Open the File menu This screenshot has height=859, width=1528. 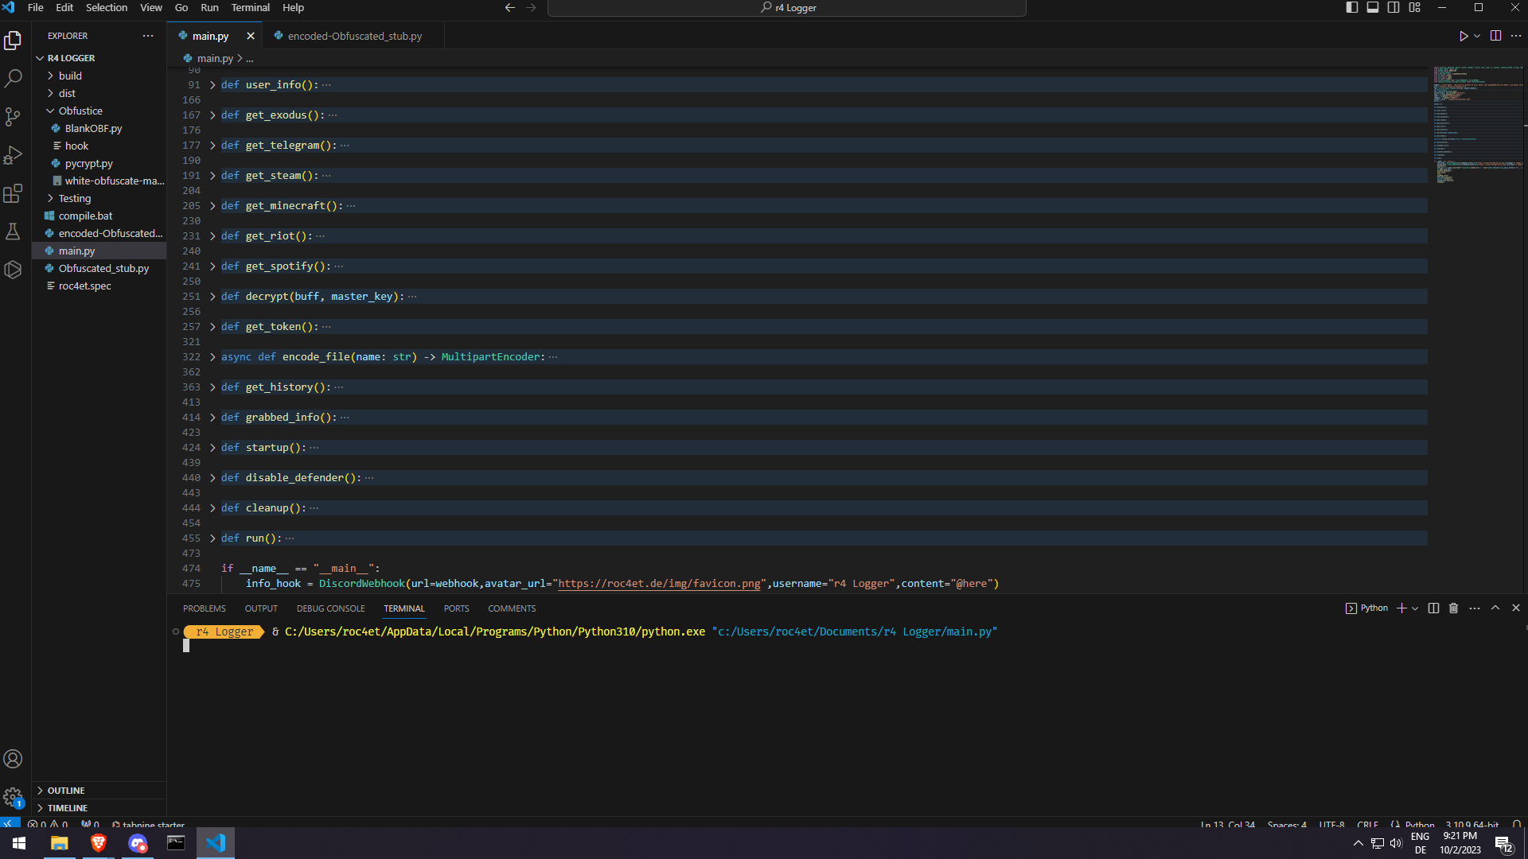(x=36, y=8)
